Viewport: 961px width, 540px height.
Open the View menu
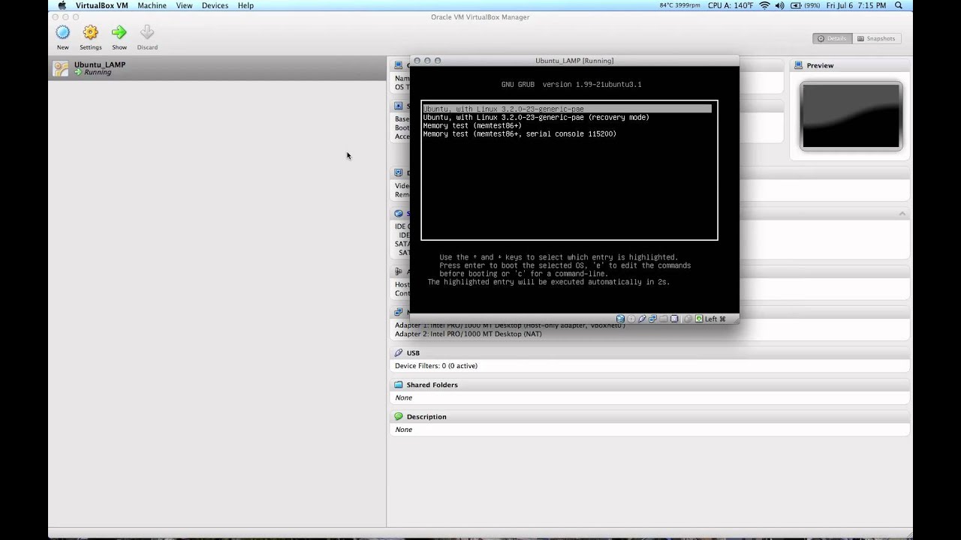[184, 5]
